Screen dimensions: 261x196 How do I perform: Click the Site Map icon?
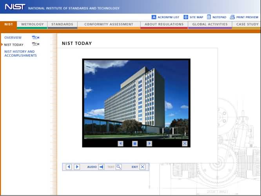pos(186,17)
